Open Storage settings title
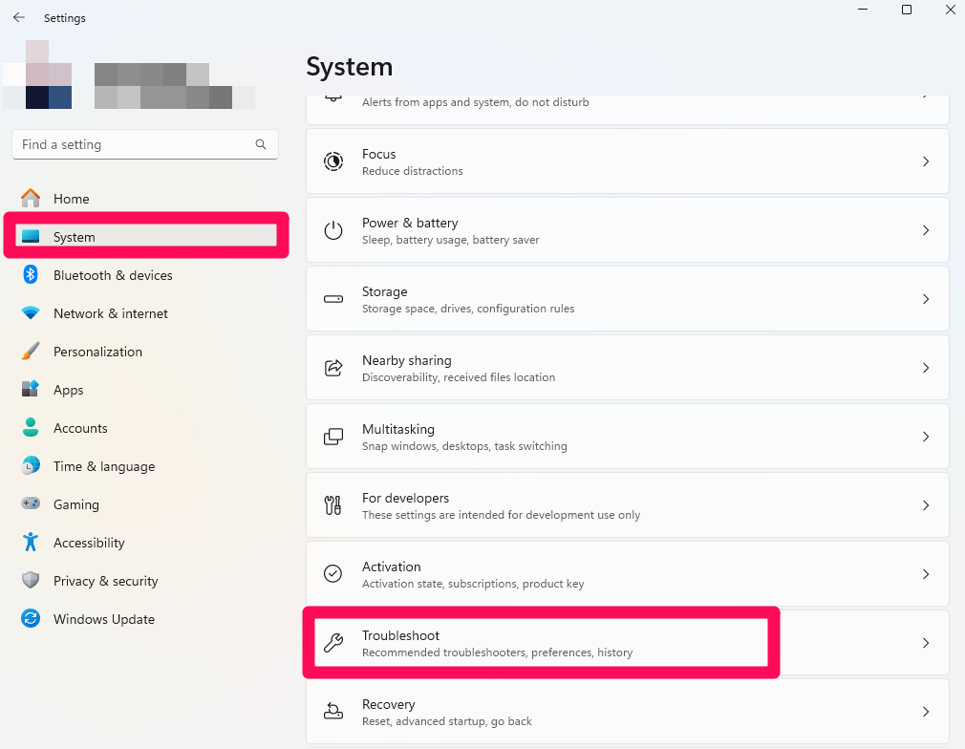Screen dimensions: 965x749 pyautogui.click(x=385, y=291)
